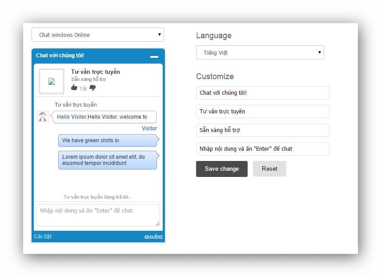This screenshot has width=381, height=277.
Task: Click the 'đang trả lời...' typing status text
Action: (97, 197)
